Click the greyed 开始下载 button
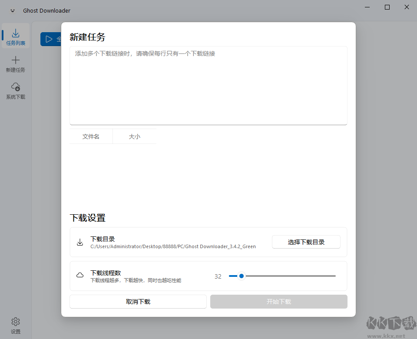The width and height of the screenshot is (417, 339). click(279, 302)
